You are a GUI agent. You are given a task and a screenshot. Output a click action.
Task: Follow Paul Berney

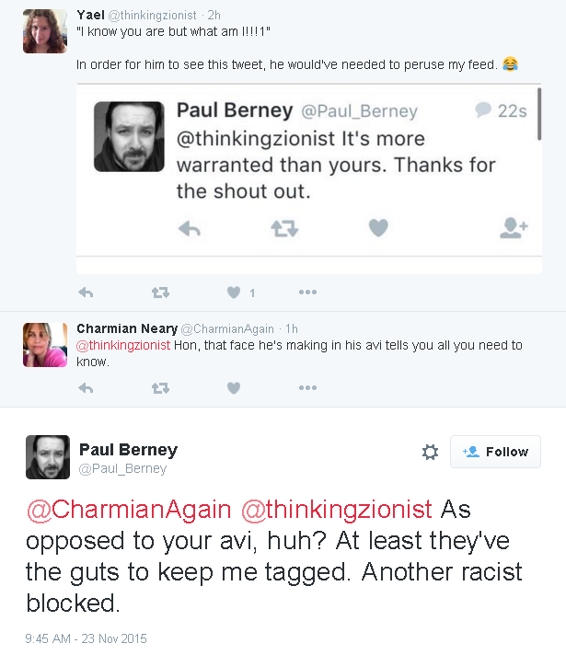tap(495, 452)
